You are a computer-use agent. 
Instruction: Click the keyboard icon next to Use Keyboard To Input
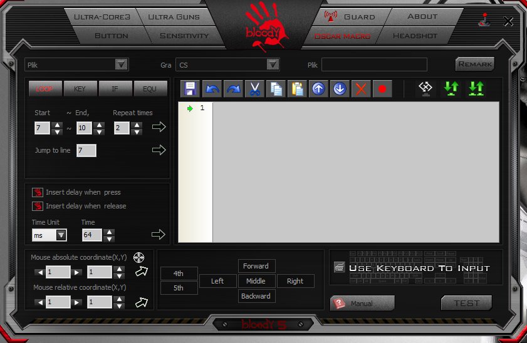pyautogui.click(x=340, y=267)
